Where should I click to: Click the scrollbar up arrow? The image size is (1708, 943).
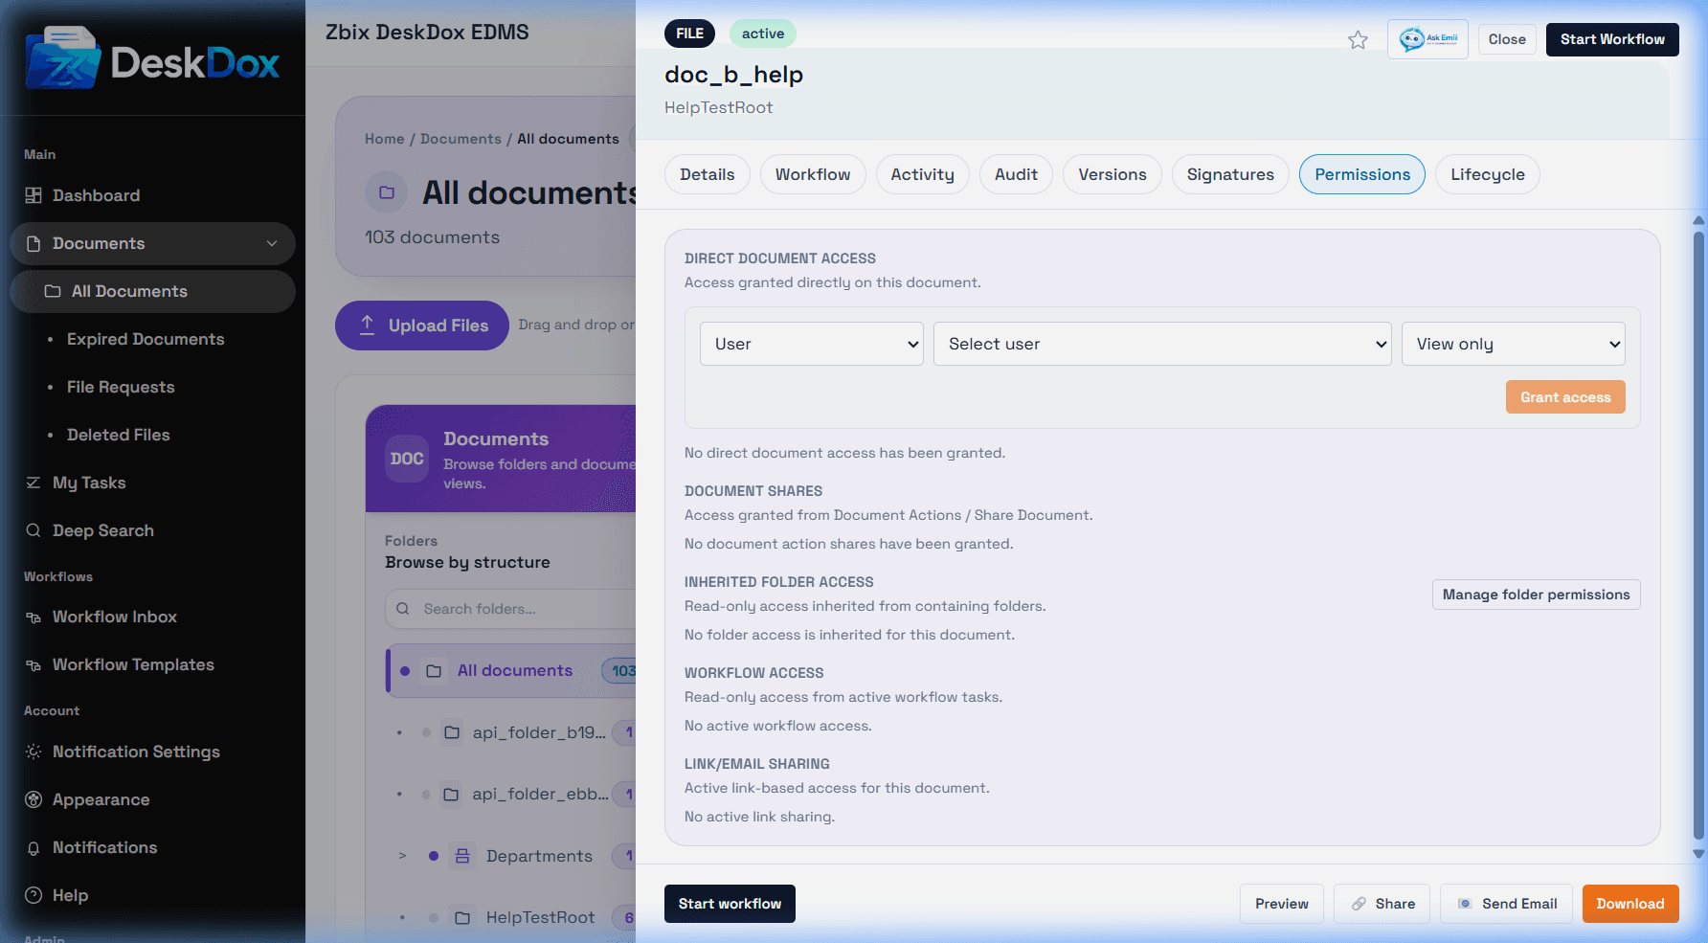(x=1698, y=220)
